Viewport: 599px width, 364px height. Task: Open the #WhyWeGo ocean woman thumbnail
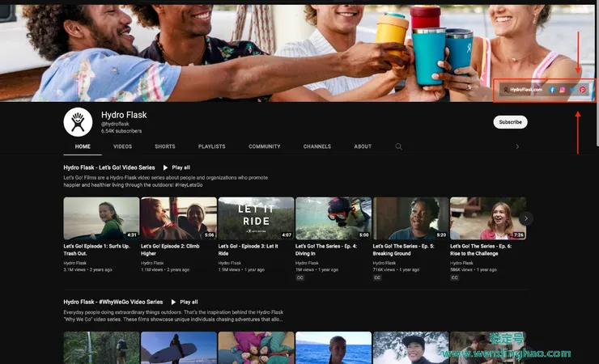pos(333,348)
